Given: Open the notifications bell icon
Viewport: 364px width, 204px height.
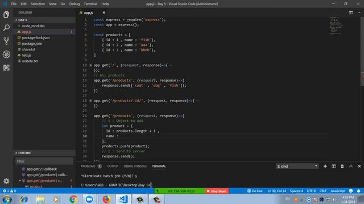Looking at the screenshot, I should click(x=359, y=191).
